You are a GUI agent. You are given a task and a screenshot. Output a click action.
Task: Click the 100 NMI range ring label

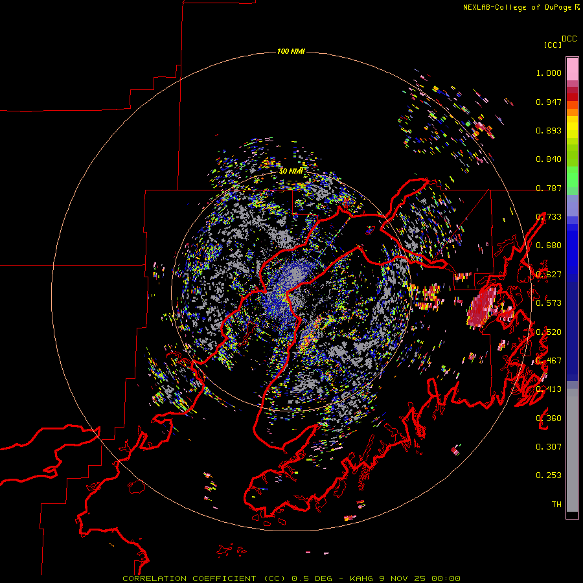coord(291,51)
